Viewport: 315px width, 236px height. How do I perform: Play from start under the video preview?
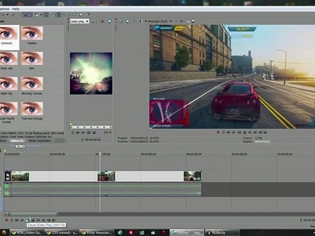(x=228, y=132)
